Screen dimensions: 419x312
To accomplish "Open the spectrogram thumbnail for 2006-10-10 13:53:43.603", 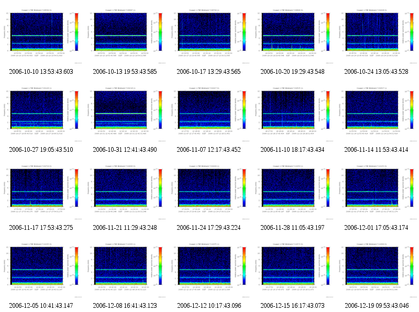I will click(42, 36).
